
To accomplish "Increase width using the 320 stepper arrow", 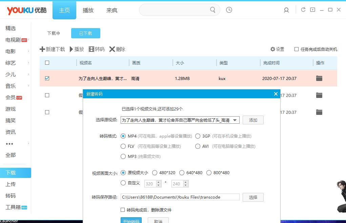I will 158,182.
